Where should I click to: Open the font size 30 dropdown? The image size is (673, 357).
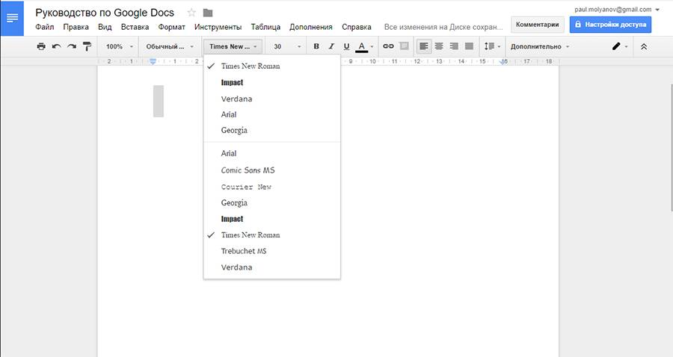point(287,46)
